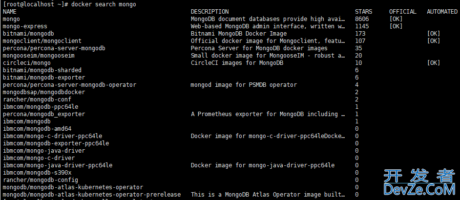Click the 8606 star count
This screenshot has height=200, width=460.
pyautogui.click(x=362, y=19)
